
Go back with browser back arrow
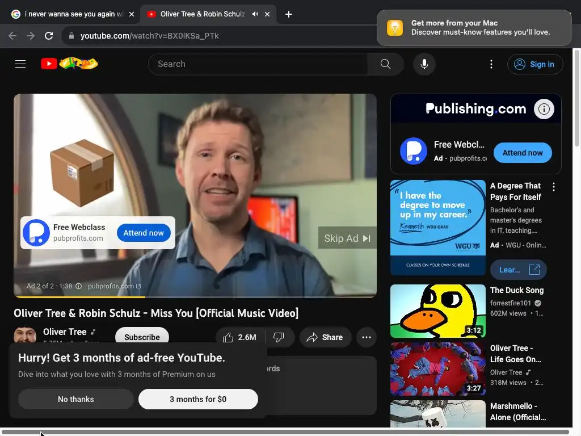click(12, 36)
